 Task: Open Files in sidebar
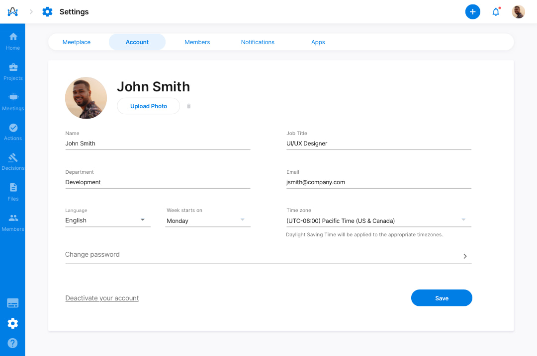click(x=13, y=192)
